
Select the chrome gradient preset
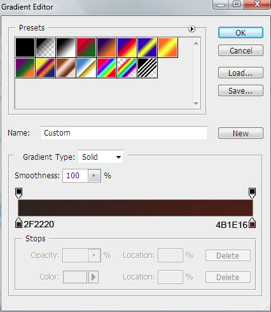pyautogui.click(x=86, y=68)
